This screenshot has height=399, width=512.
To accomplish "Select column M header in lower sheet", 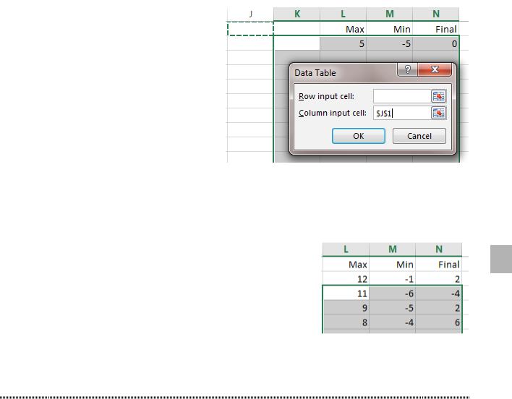I will click(x=392, y=249).
